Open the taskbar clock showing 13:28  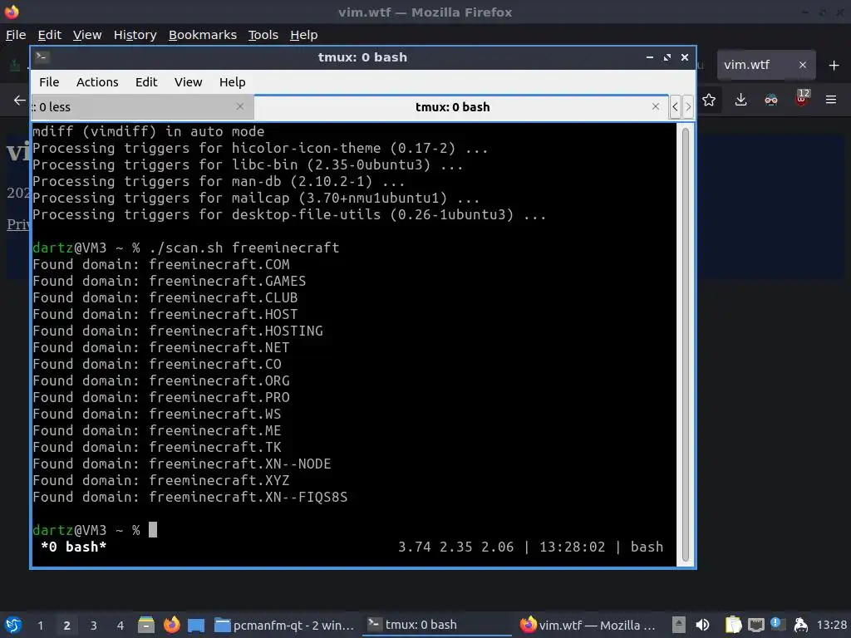coord(832,625)
